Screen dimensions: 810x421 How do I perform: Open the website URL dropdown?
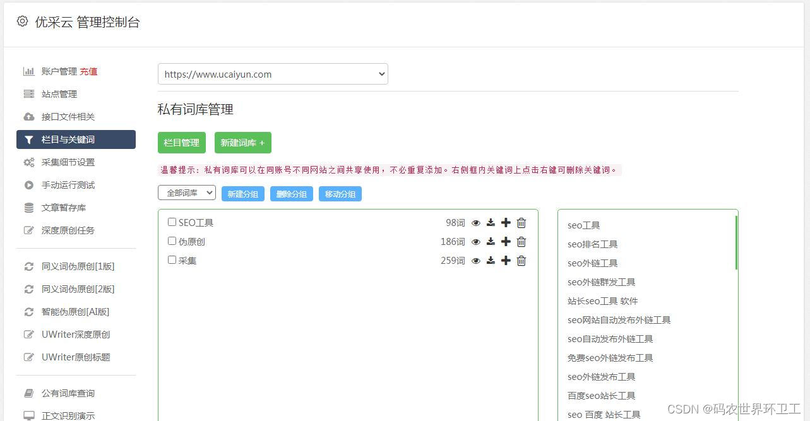(273, 74)
